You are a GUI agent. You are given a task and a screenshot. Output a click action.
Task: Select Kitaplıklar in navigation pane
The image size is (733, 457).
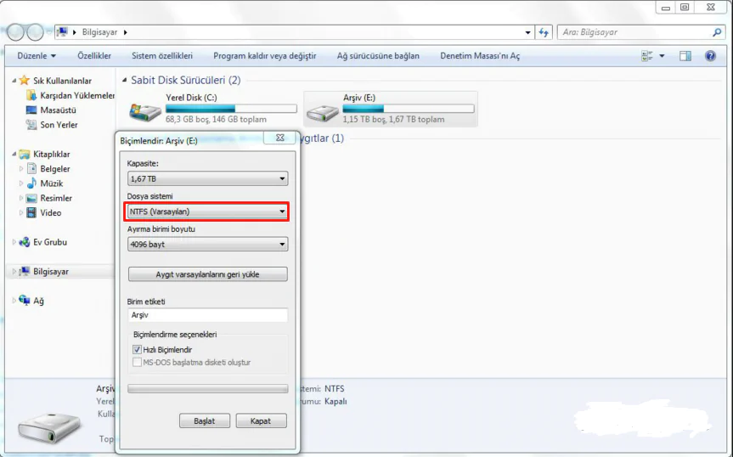click(x=45, y=155)
